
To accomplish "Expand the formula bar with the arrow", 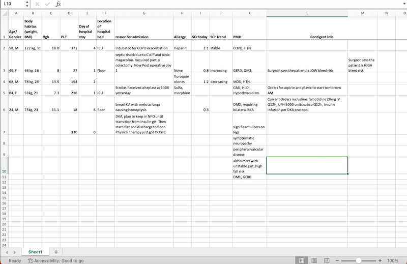I will pos(404,4).
